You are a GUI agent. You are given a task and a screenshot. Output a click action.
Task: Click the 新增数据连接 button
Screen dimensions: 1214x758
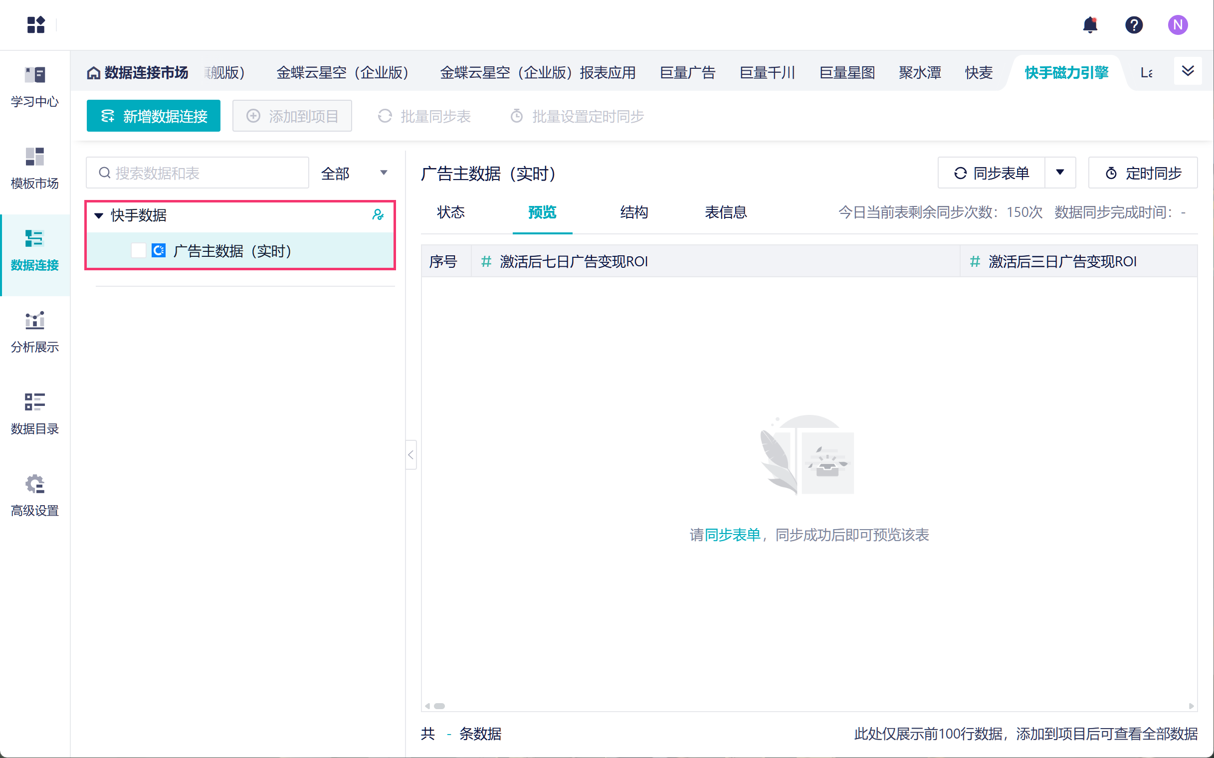click(154, 116)
